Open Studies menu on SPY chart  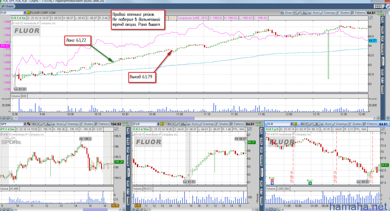click(87, 124)
